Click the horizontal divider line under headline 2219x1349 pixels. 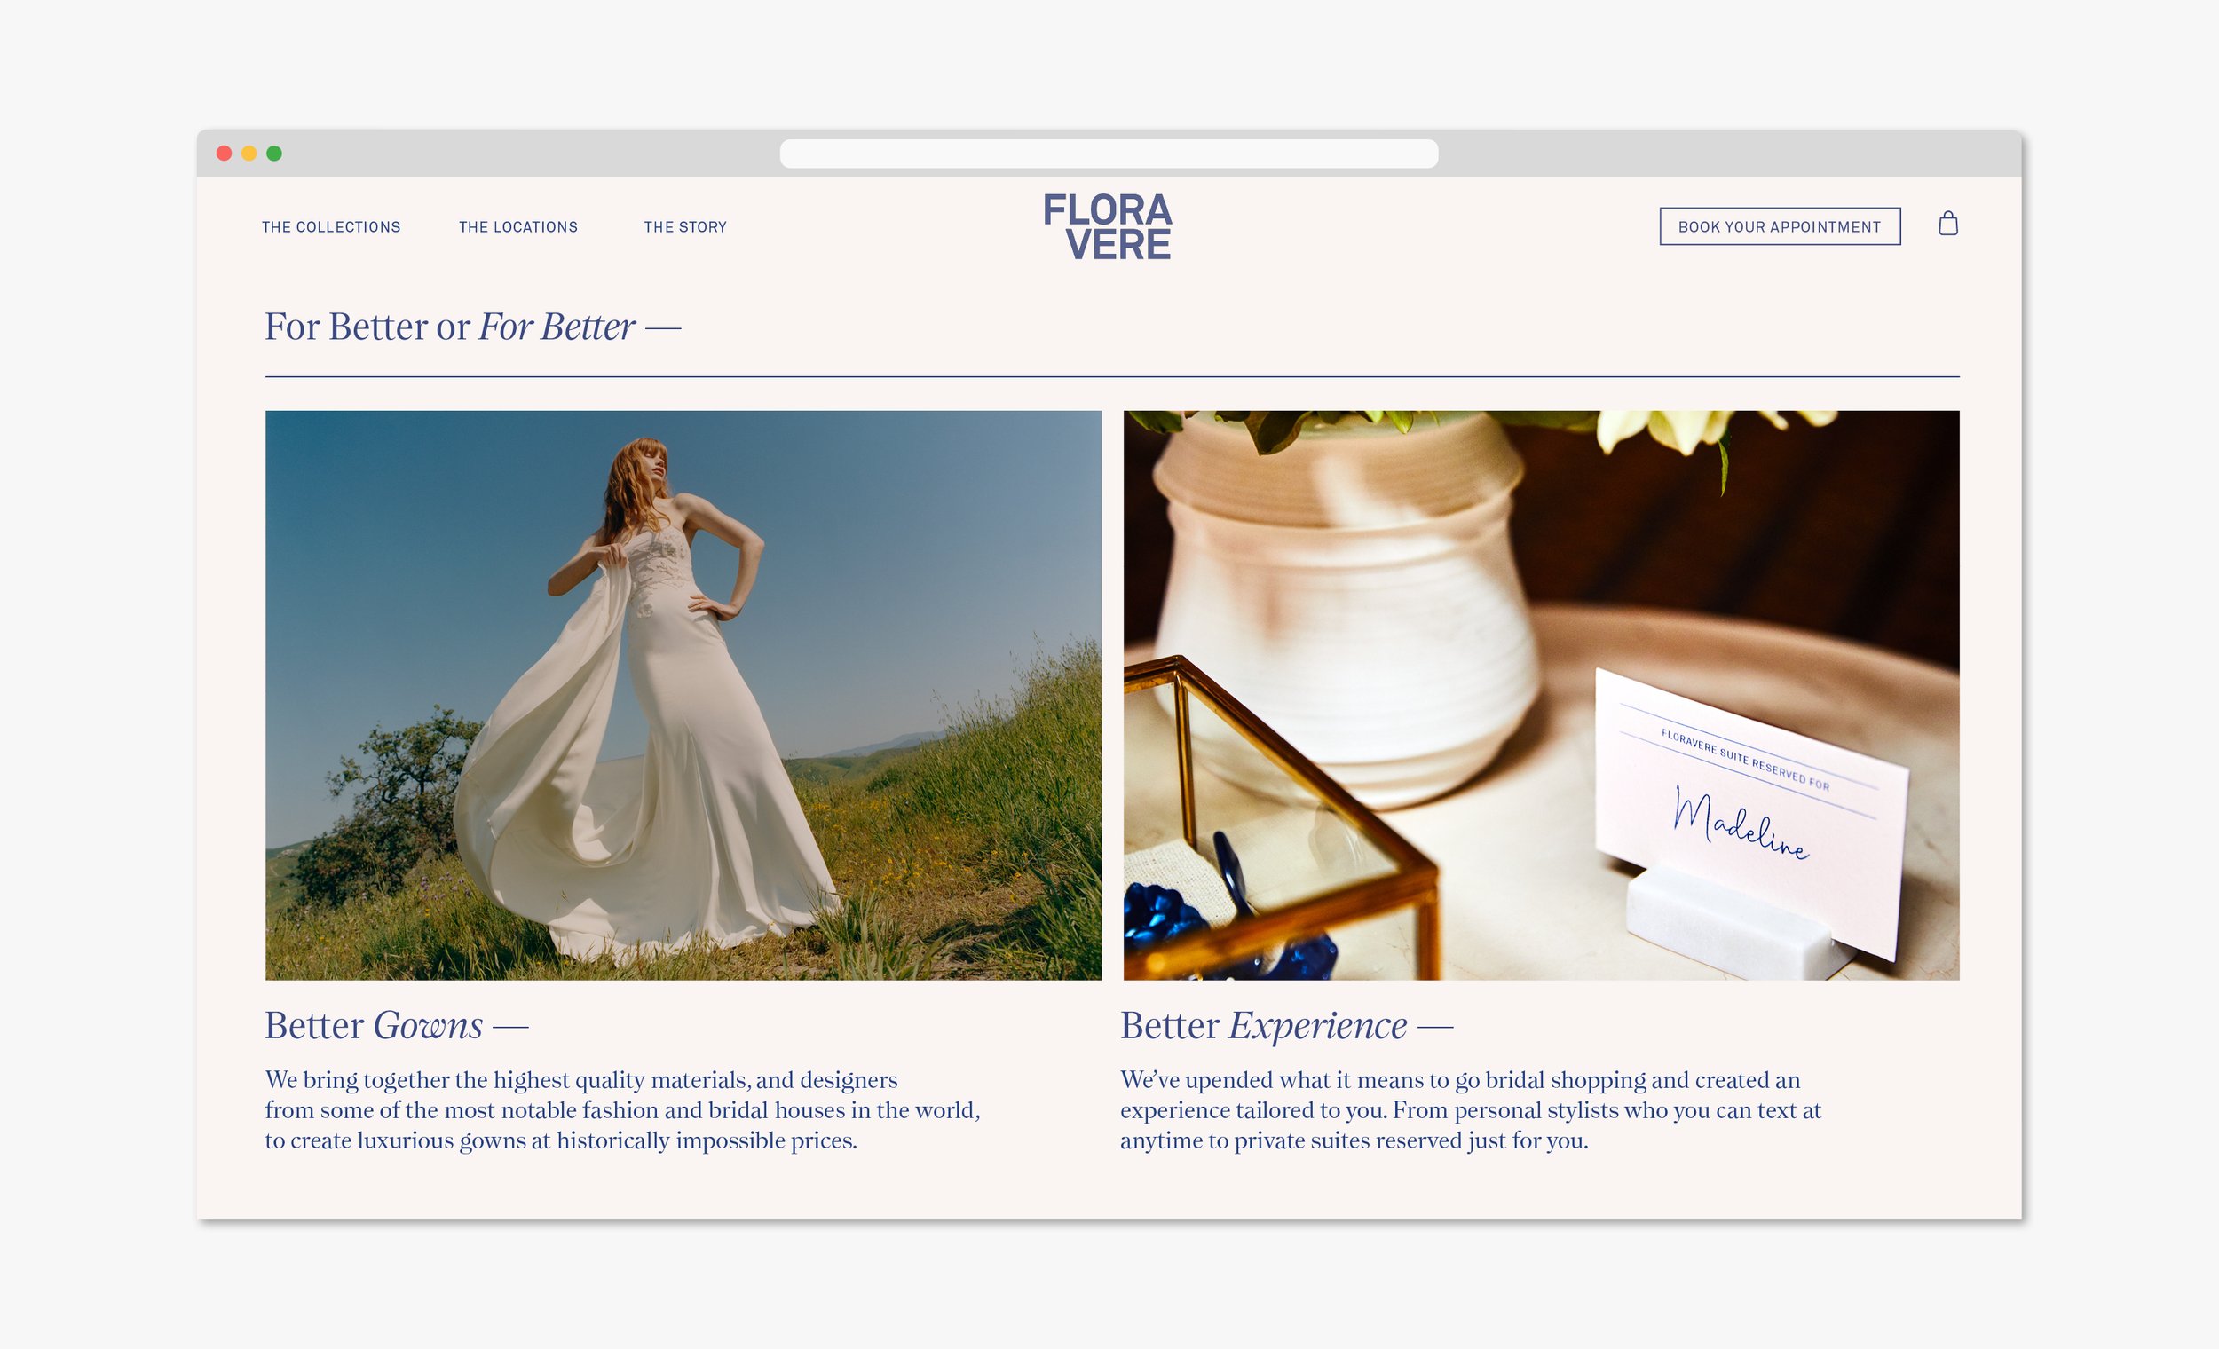pyautogui.click(x=1111, y=376)
